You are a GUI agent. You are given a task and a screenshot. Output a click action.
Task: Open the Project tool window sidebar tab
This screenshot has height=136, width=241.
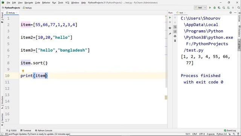[x=2, y=18]
